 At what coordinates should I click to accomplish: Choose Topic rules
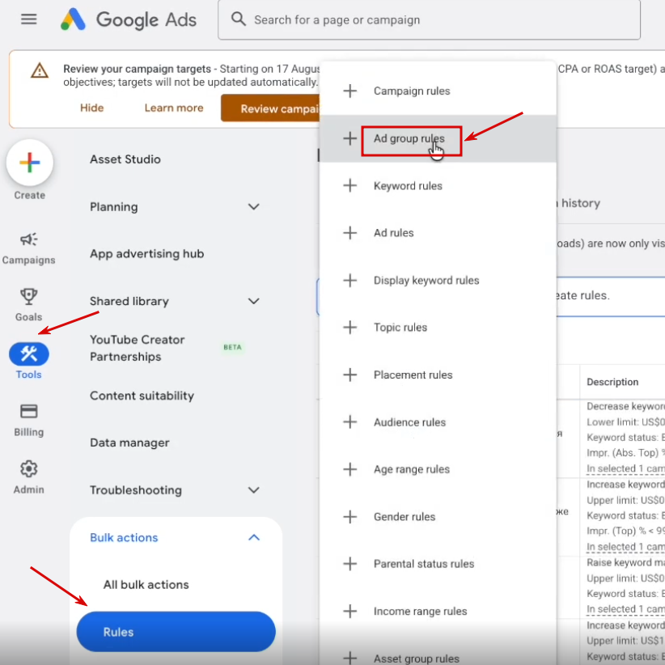click(x=400, y=328)
